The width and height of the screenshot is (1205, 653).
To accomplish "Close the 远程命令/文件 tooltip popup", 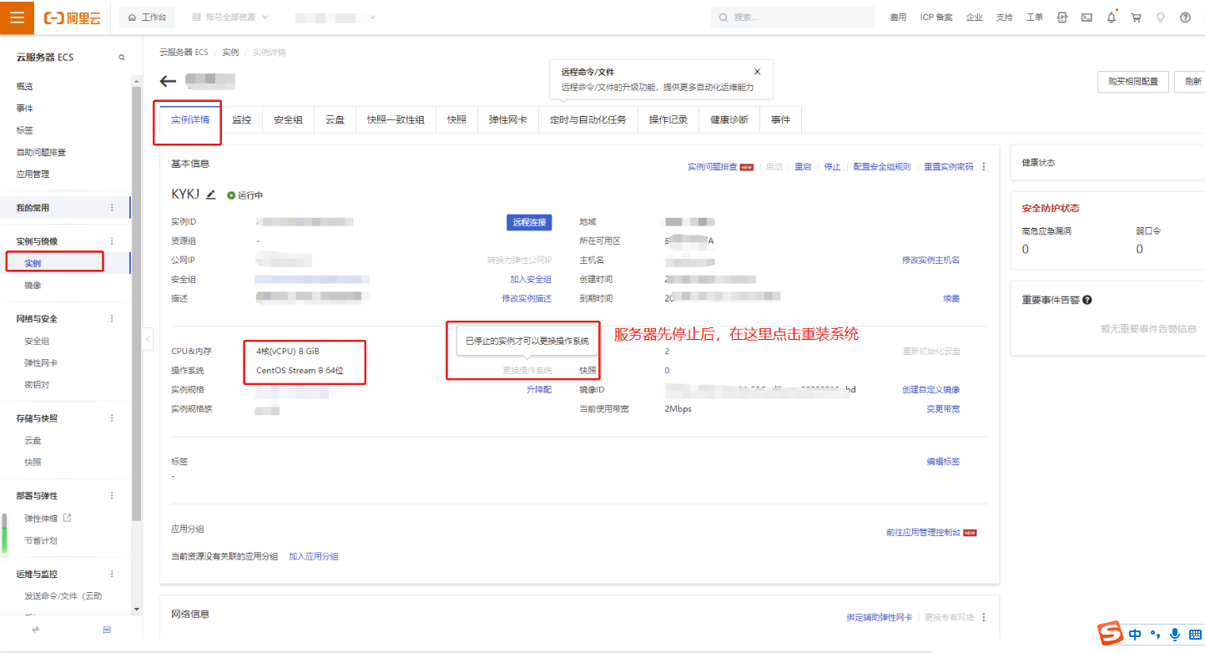I will point(757,72).
